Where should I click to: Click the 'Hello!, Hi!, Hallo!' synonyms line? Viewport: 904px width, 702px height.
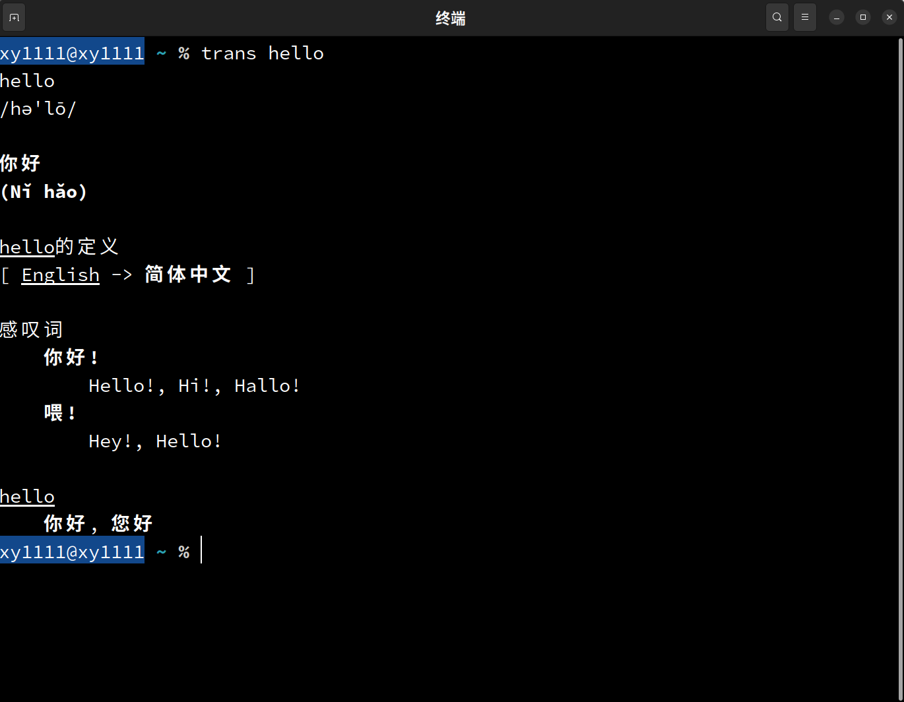tap(195, 385)
